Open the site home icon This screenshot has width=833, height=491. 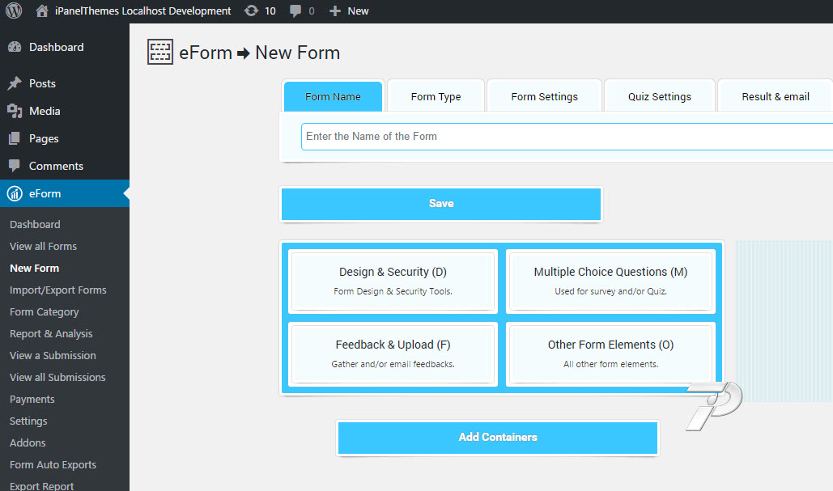42,11
